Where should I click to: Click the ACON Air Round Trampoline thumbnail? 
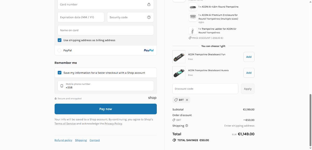193,7
